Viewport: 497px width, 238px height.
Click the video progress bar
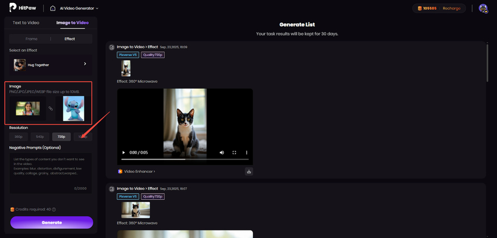(x=185, y=159)
